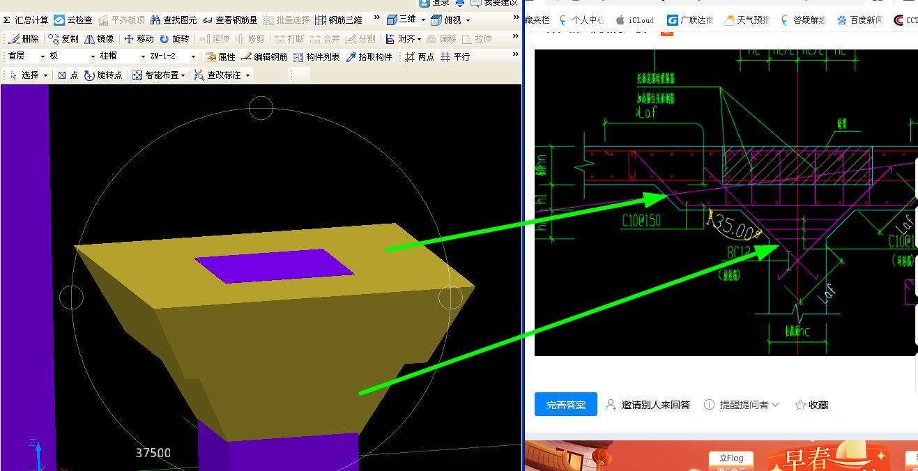918x471 pixels.
Task: Open the ZM-1-2 element dropdown
Action: [x=173, y=56]
